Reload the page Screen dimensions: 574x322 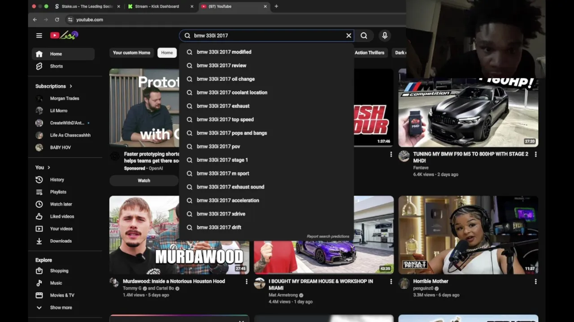[57, 20]
